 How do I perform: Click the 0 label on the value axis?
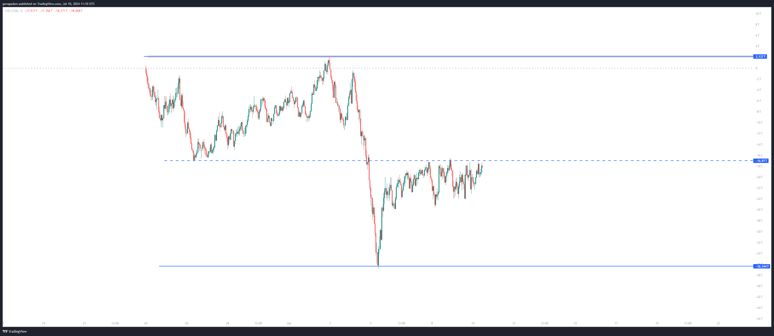tap(757, 68)
